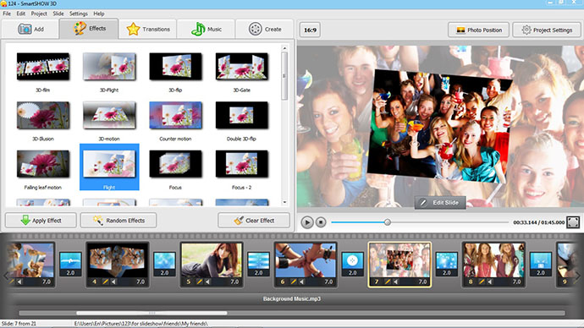Select slide 6 in the timeline
Image resolution: width=584 pixels, height=328 pixels.
coord(306,265)
